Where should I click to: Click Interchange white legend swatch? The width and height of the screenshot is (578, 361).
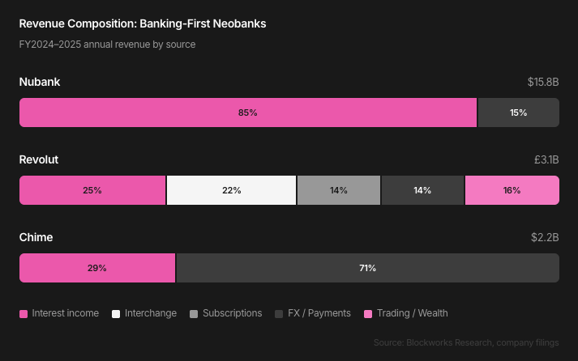[x=116, y=314]
